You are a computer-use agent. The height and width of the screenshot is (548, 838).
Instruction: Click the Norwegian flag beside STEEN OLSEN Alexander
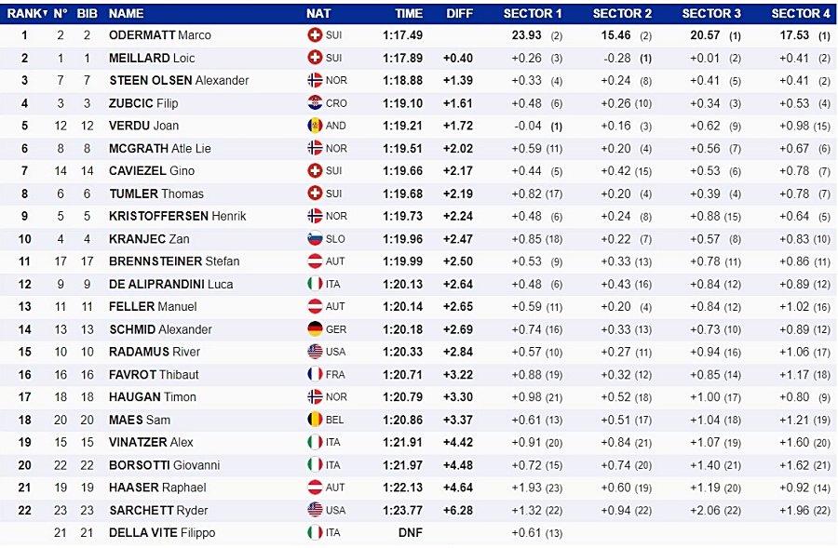[x=315, y=80]
